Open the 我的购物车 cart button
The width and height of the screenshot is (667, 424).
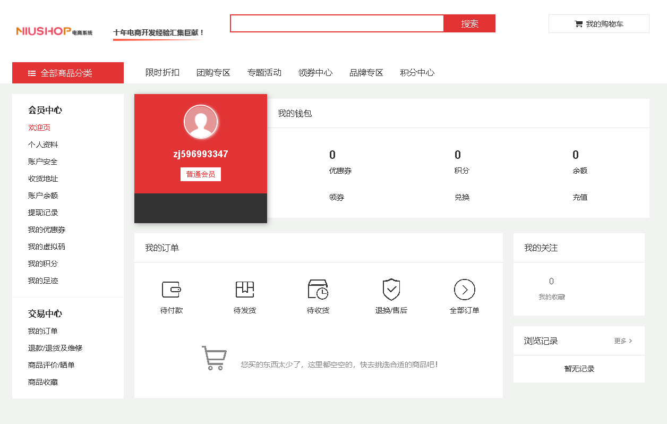(598, 24)
